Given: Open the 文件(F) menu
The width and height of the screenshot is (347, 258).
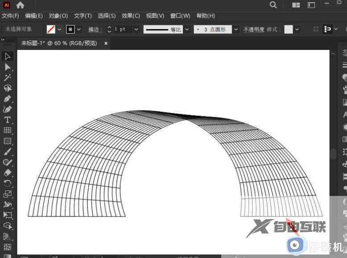Looking at the screenshot, I should (10, 16).
